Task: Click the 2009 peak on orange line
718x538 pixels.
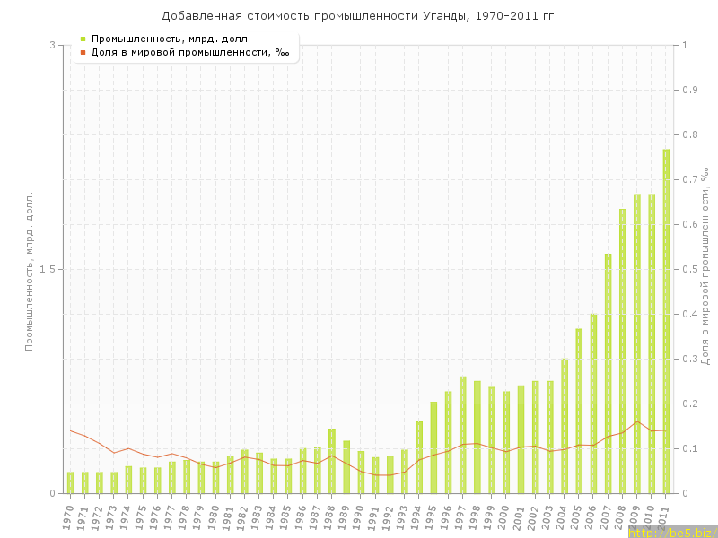Action: pos(637,421)
